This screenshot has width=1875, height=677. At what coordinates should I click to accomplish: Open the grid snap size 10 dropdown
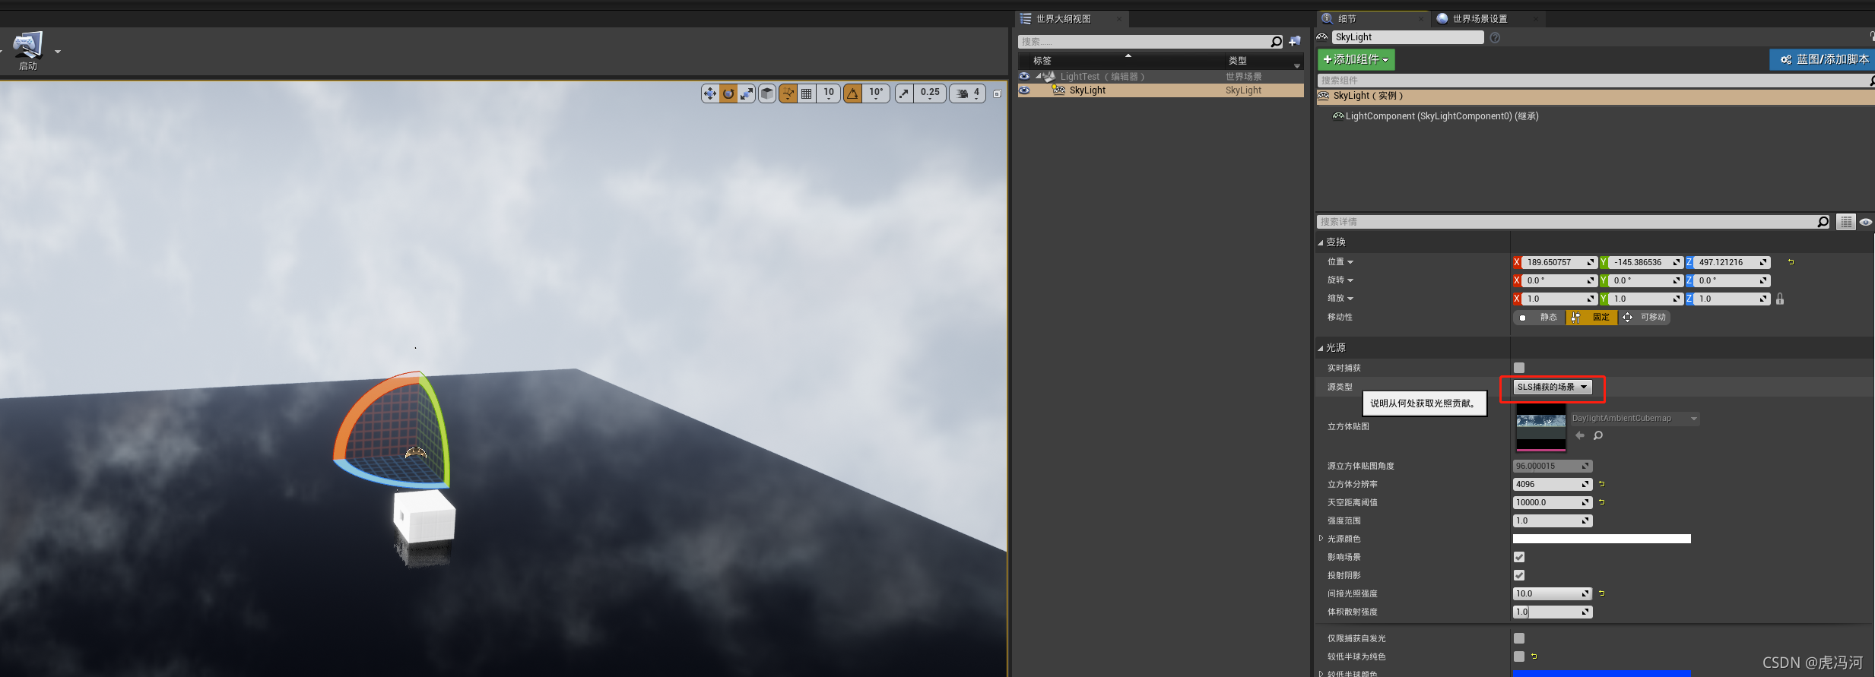pyautogui.click(x=828, y=93)
